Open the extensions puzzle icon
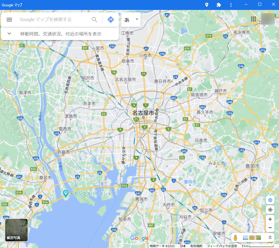This screenshot has width=279, height=248. (x=219, y=5)
